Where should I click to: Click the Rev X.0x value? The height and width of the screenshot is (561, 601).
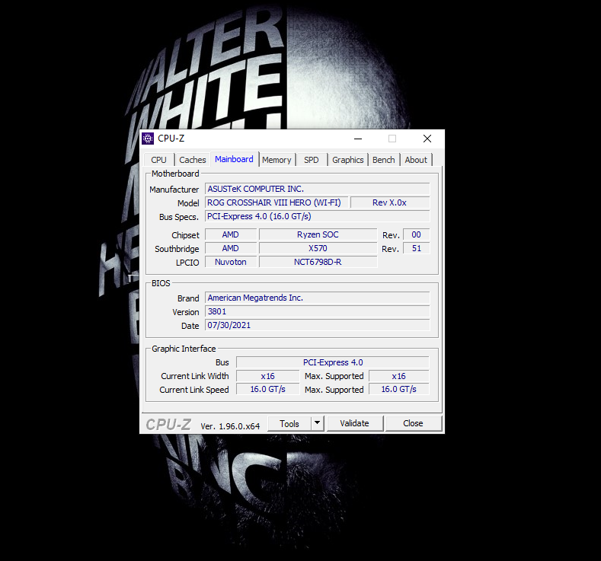390,202
